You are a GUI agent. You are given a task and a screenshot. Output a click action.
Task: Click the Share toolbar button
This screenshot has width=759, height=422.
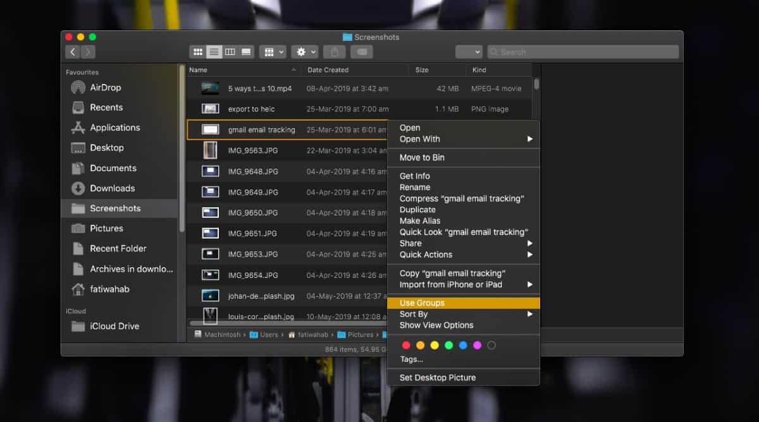(x=334, y=52)
